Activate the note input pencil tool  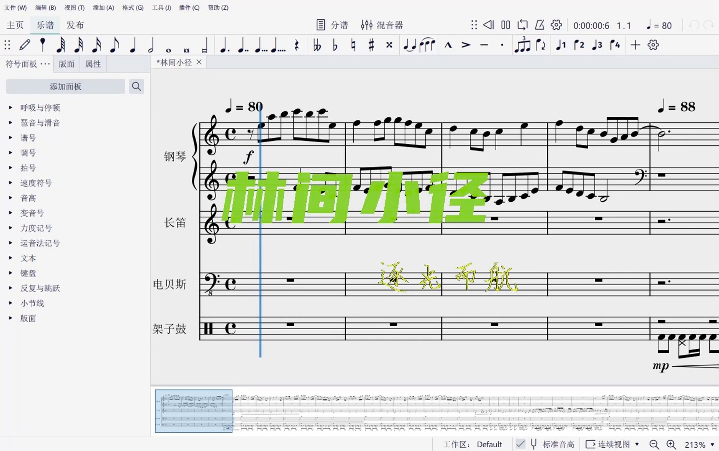coord(25,45)
